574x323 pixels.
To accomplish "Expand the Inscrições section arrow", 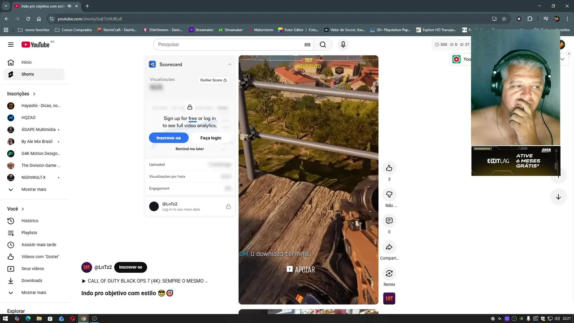I will 34,94.
